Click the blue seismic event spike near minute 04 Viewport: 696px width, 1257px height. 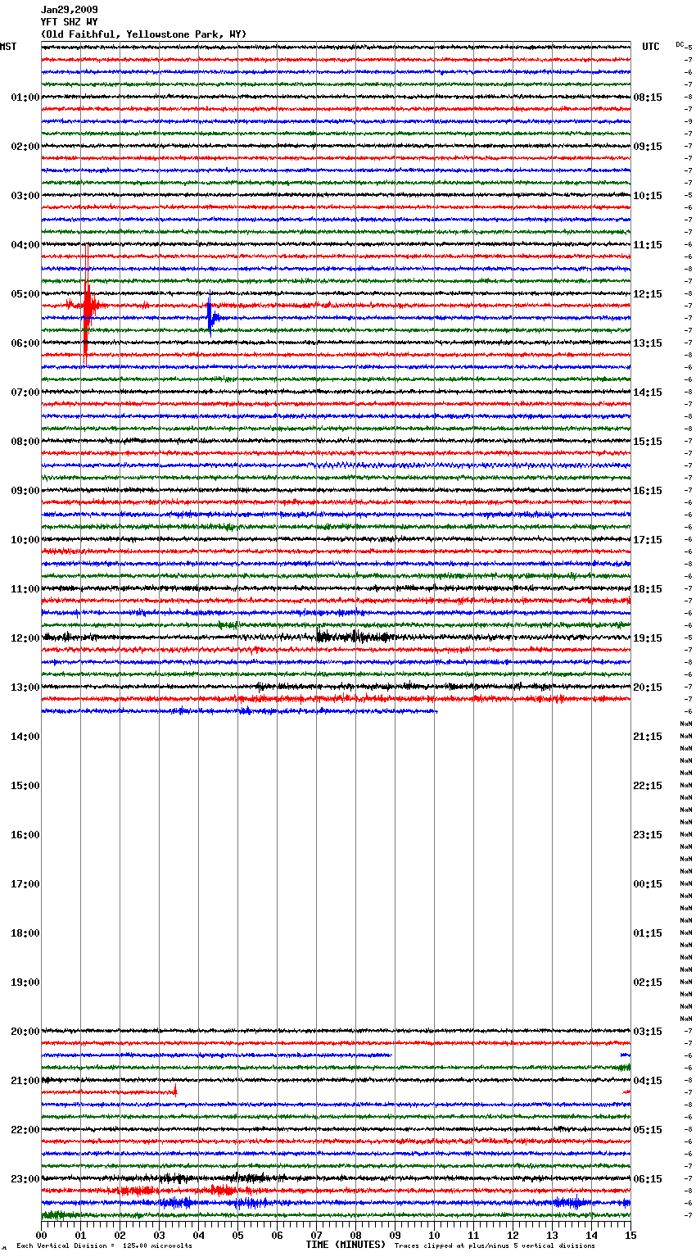[x=211, y=315]
